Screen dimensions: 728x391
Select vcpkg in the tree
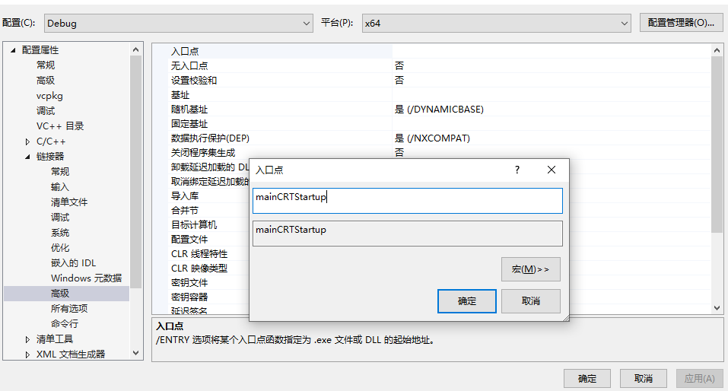pos(49,96)
